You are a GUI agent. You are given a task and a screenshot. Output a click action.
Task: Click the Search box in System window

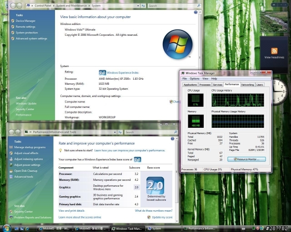coord(172,6)
